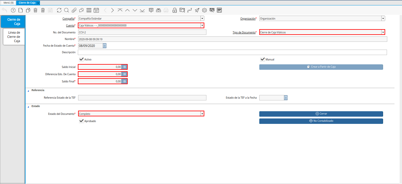Click into the Descripción text field
The height and width of the screenshot is (184, 402).
pos(232,52)
